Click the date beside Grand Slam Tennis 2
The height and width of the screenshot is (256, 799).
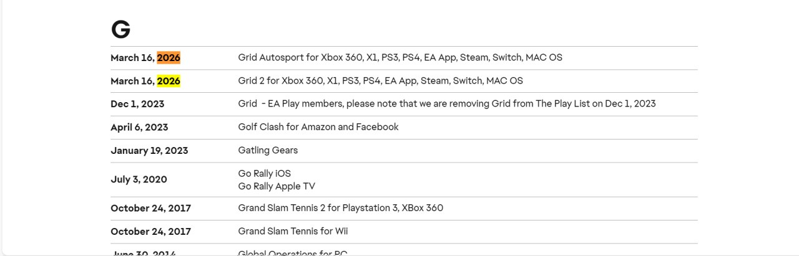pos(150,208)
